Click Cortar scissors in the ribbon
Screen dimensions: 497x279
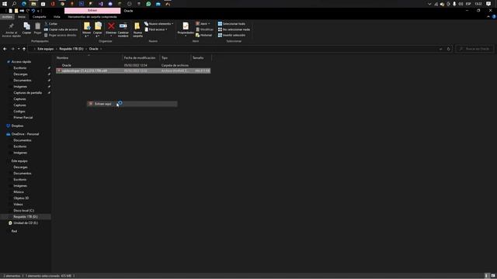pyautogui.click(x=51, y=24)
